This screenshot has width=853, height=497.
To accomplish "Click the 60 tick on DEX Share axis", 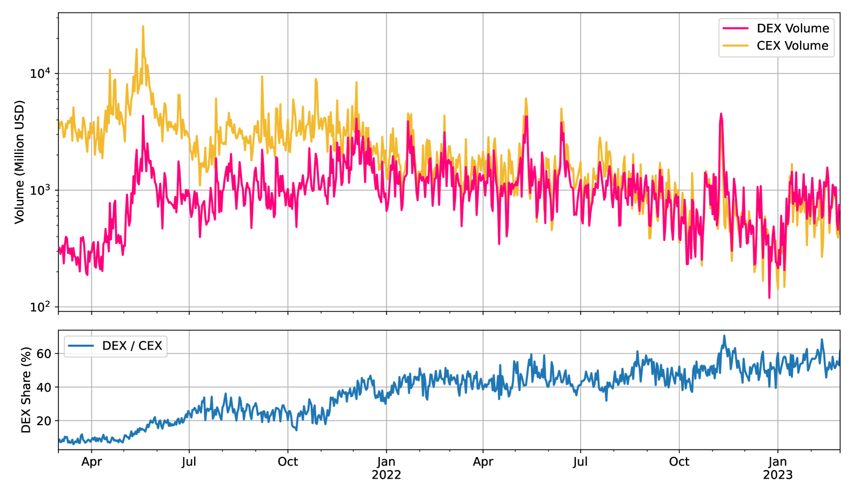I will click(x=44, y=354).
